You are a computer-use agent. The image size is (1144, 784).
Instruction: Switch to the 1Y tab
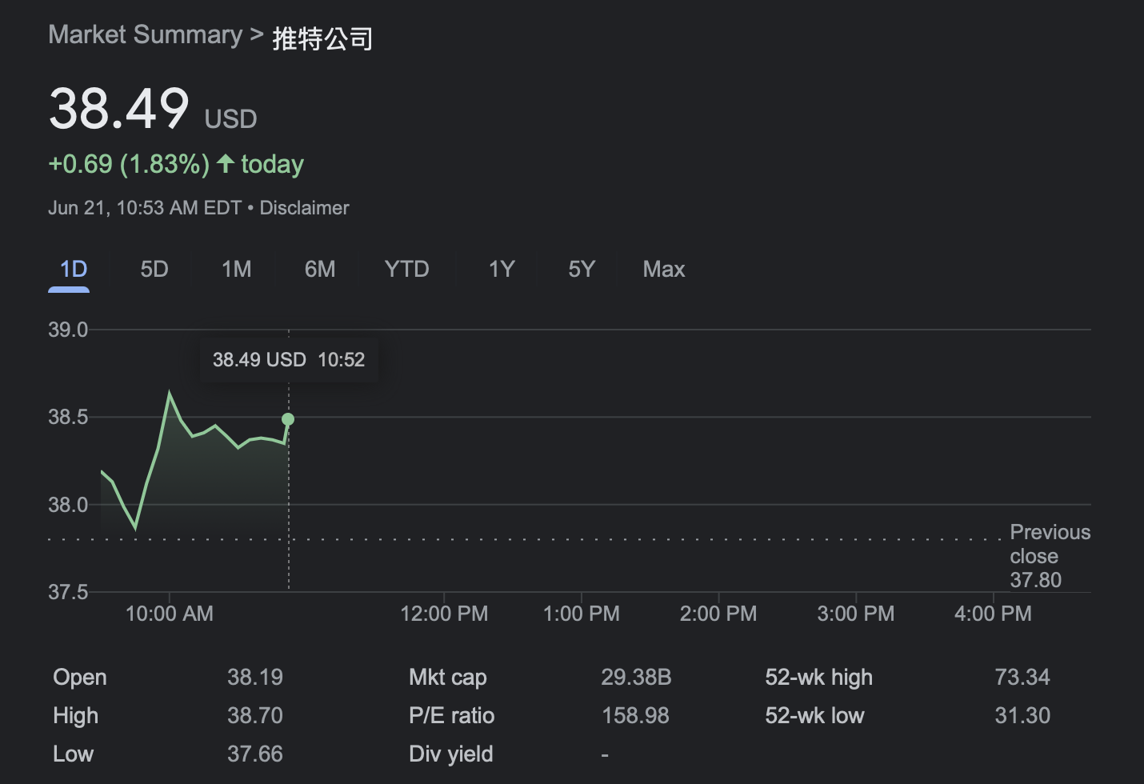click(x=502, y=269)
